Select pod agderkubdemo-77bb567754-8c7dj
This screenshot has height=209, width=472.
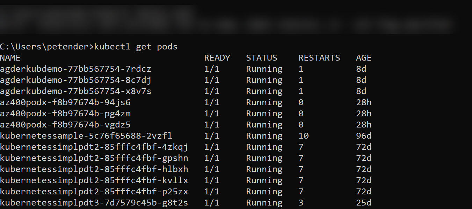click(x=75, y=80)
